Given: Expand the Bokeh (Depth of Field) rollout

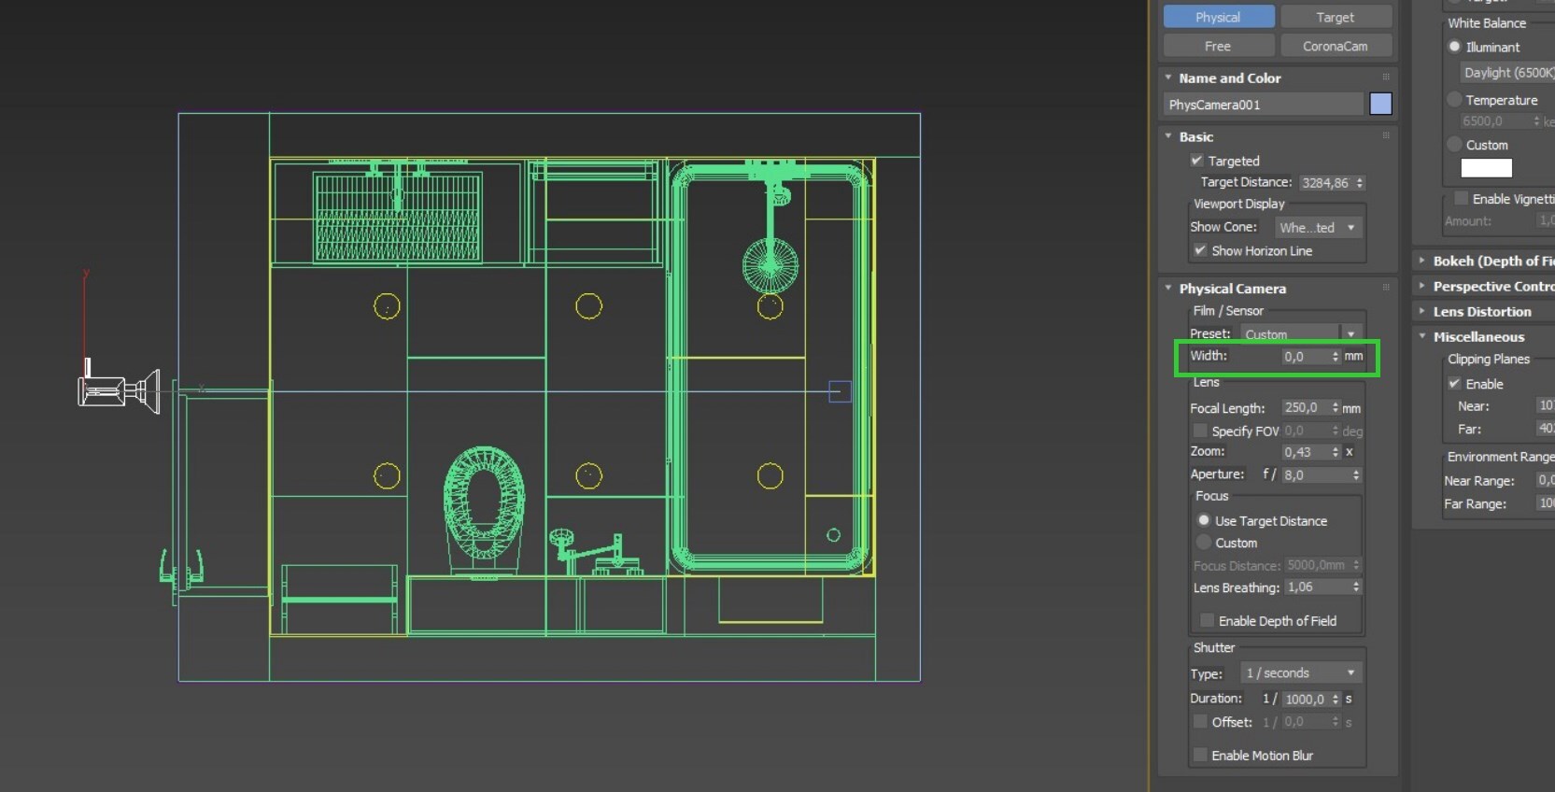Looking at the screenshot, I should pos(1422,261).
